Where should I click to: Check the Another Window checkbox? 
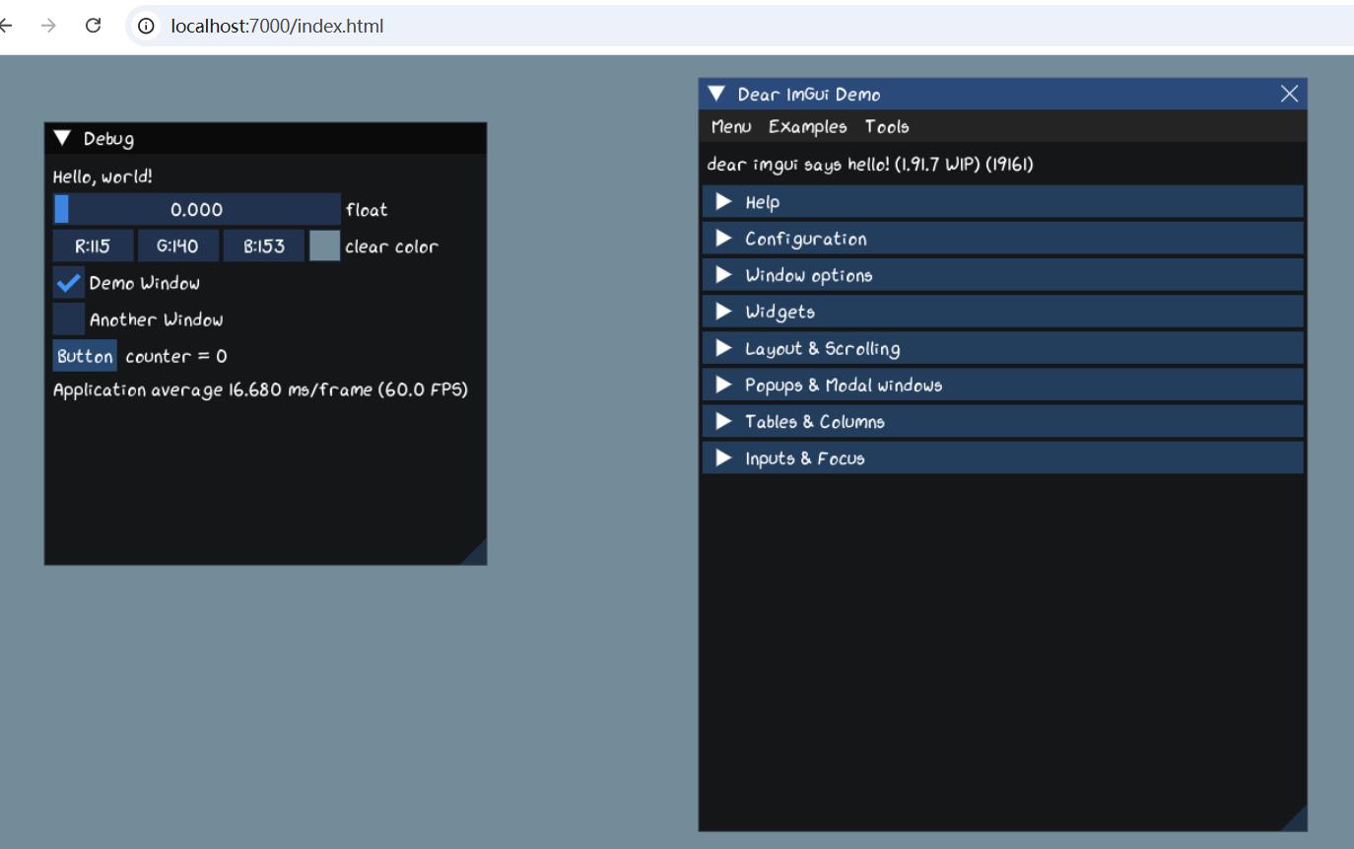[69, 319]
